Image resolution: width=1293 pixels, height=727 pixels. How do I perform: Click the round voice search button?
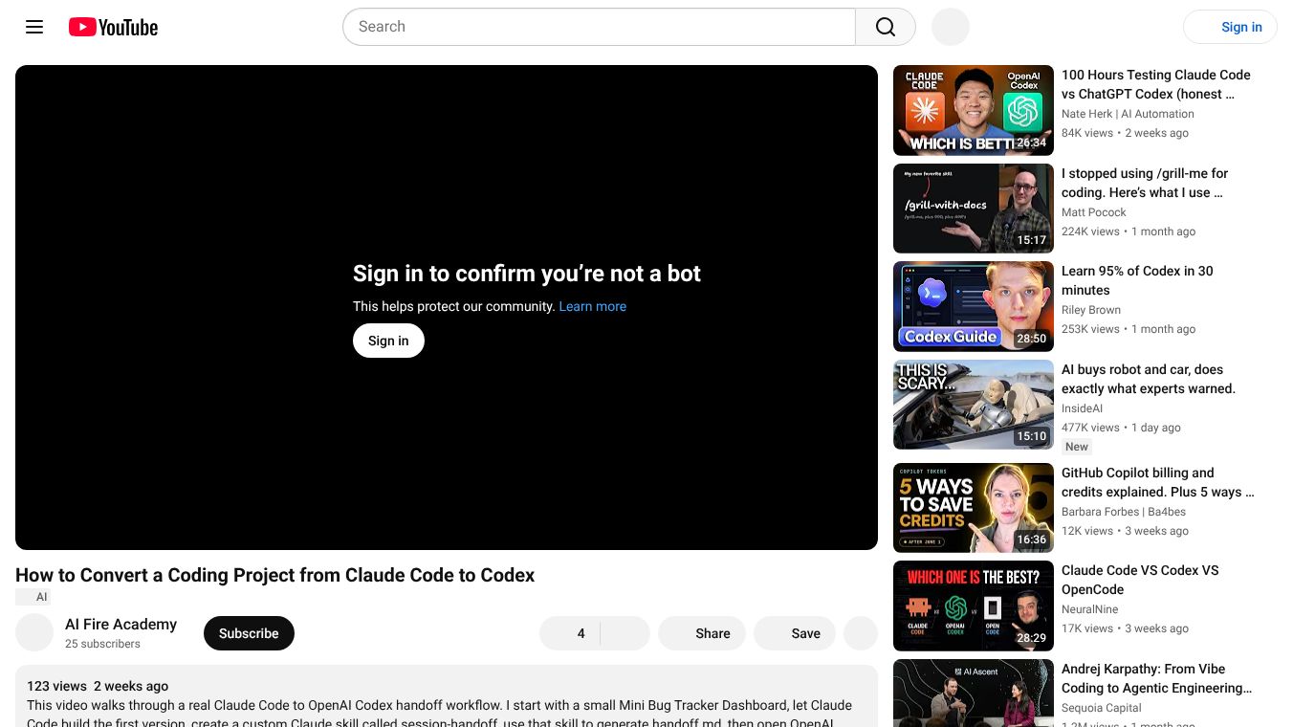[x=951, y=27]
